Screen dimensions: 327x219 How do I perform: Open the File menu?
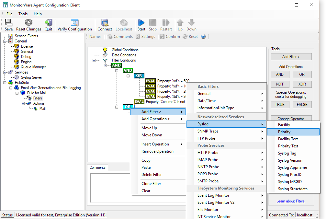(x=9, y=14)
